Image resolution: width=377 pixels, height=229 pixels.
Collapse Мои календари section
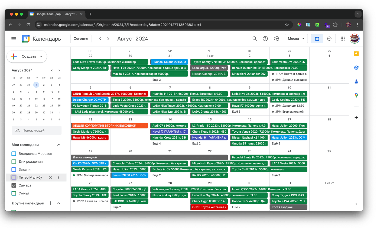[59, 145]
